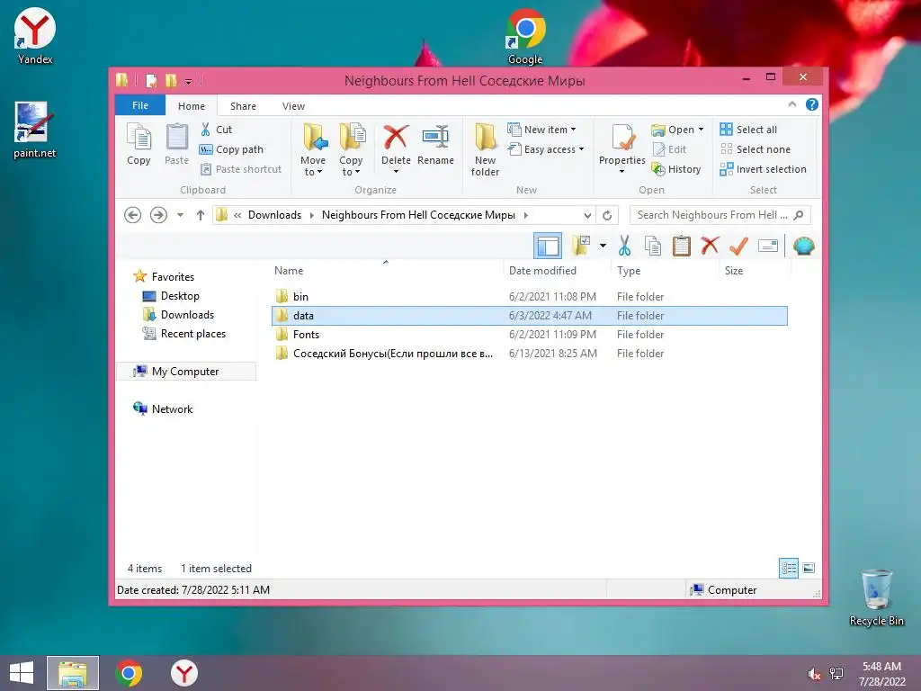Switch to the Share ribbon tab
The width and height of the screenshot is (921, 691).
click(243, 106)
